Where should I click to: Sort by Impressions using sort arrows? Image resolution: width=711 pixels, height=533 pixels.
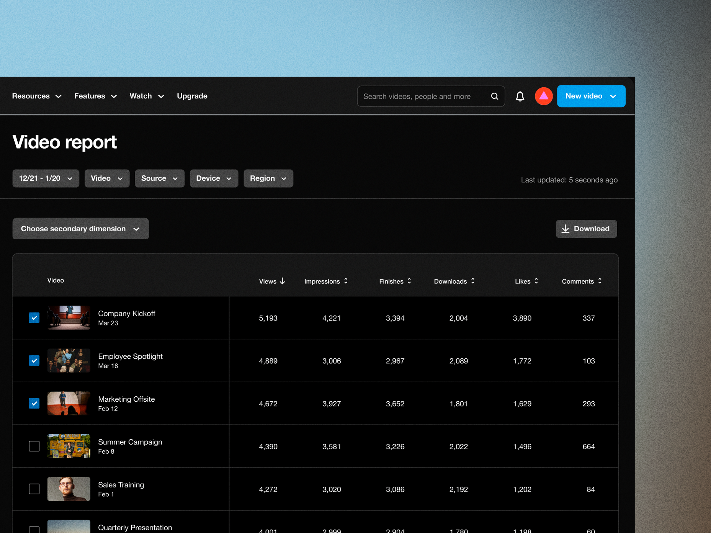346,281
